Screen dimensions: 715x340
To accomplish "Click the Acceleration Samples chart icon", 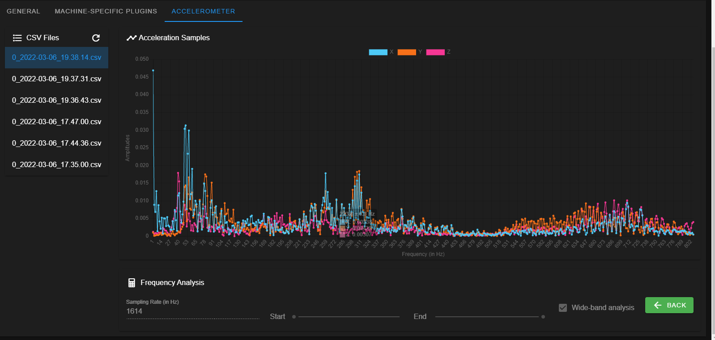I will point(131,38).
